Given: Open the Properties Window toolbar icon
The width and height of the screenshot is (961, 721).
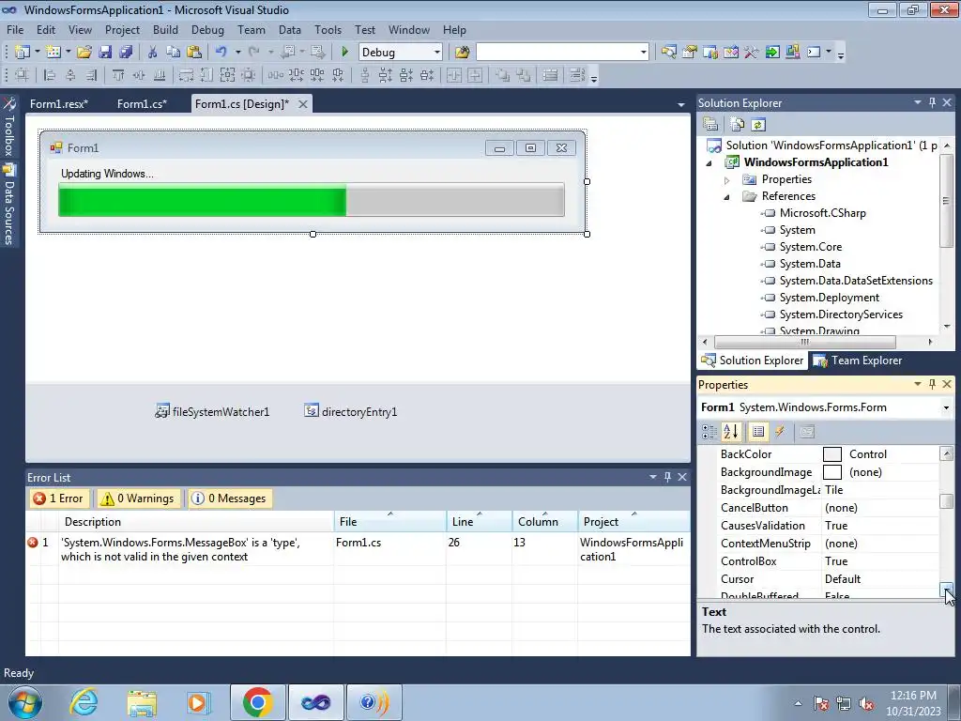Looking at the screenshot, I should pyautogui.click(x=690, y=53).
